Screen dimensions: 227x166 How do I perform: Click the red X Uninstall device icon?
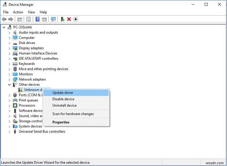click(x=69, y=19)
